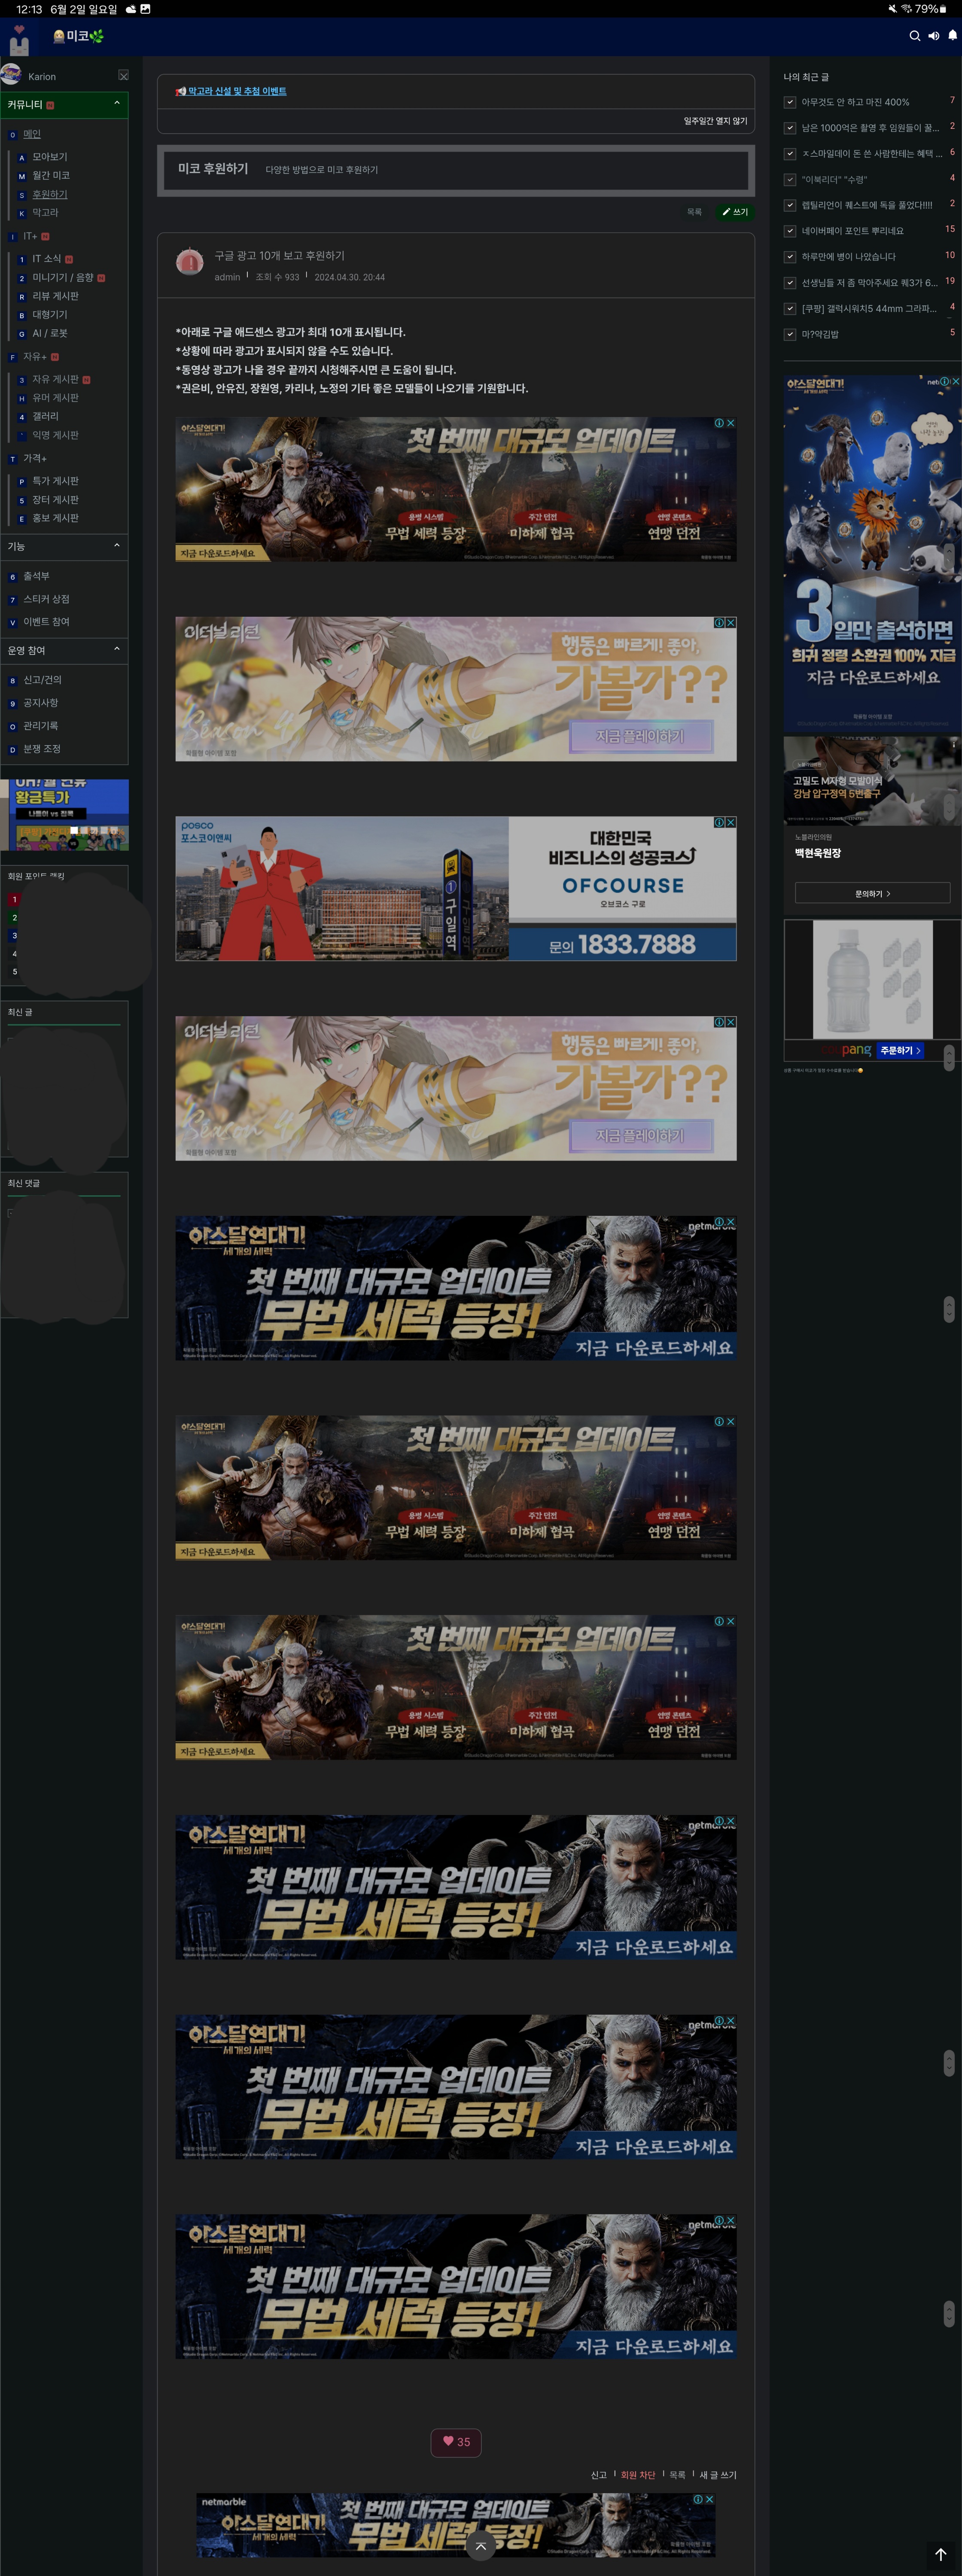The height and width of the screenshot is (2576, 962).
Task: Toggle checkbox for 하루만에 병이 나았습니다
Action: click(790, 257)
